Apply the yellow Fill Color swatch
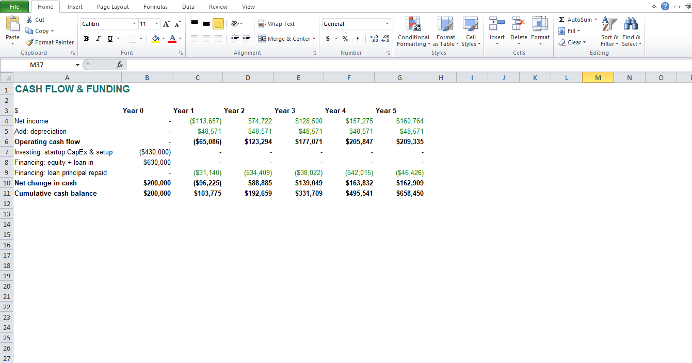The width and height of the screenshot is (692, 363). tap(155, 39)
